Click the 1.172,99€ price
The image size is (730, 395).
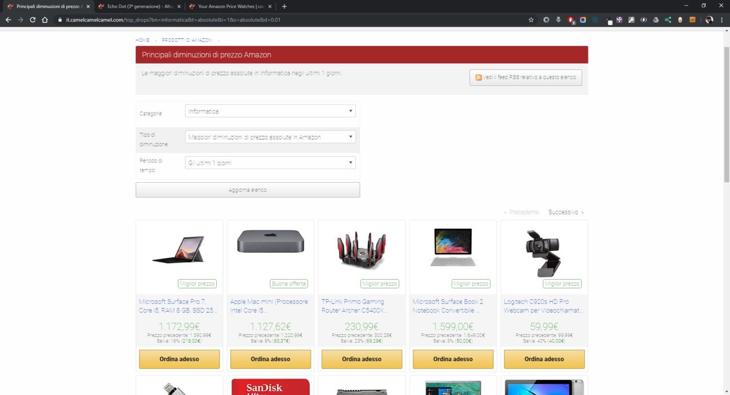(179, 327)
